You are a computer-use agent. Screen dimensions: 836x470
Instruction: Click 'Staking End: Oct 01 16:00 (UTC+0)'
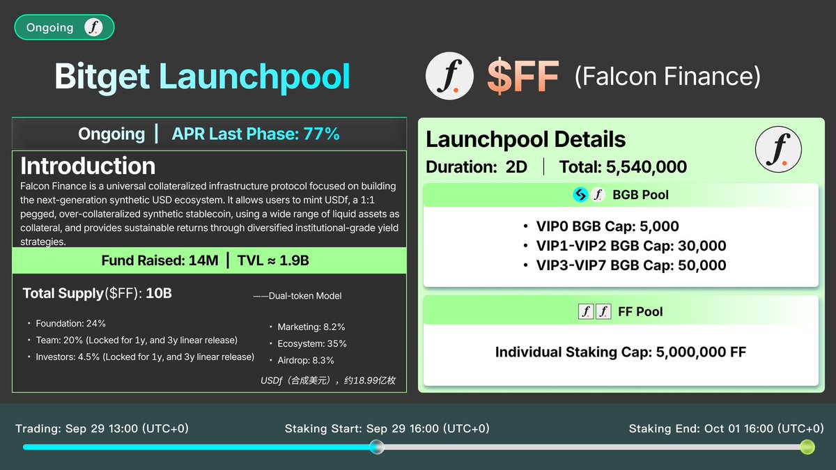click(x=726, y=429)
